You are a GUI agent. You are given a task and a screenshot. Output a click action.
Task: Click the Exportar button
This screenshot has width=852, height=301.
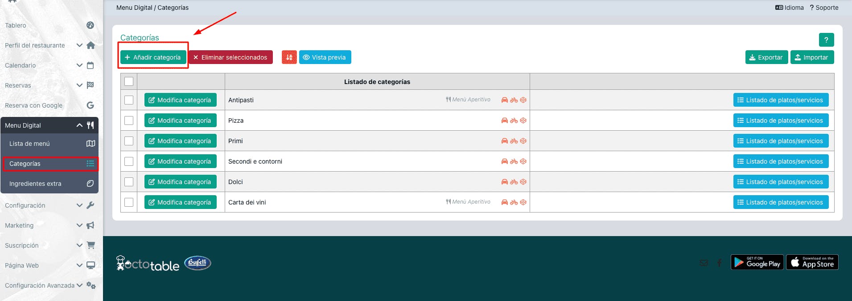pyautogui.click(x=766, y=57)
